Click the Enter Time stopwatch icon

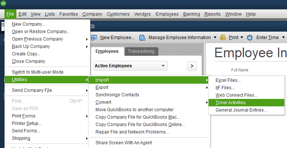[250, 38]
